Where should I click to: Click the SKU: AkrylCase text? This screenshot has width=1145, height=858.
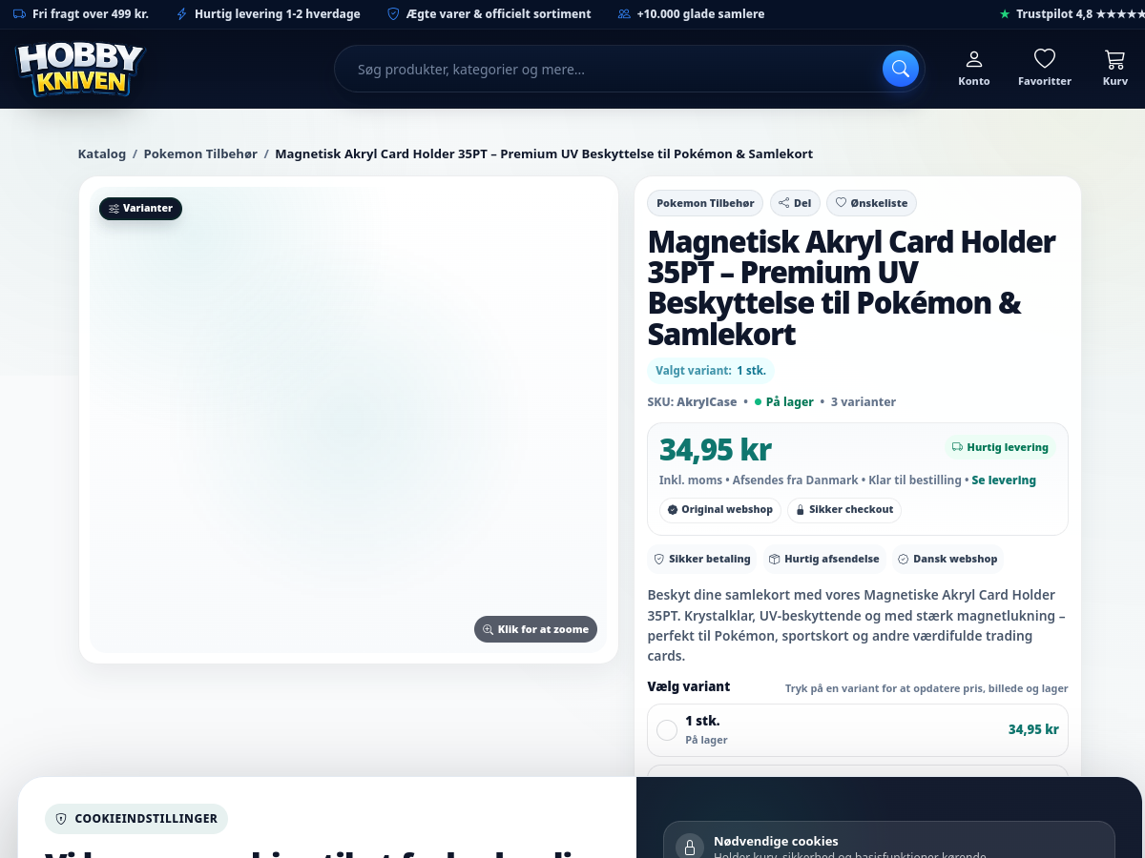click(x=693, y=402)
